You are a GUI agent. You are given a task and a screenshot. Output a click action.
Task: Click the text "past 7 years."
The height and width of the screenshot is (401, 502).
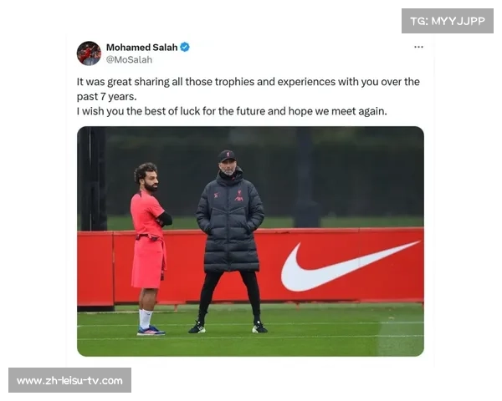(x=106, y=97)
